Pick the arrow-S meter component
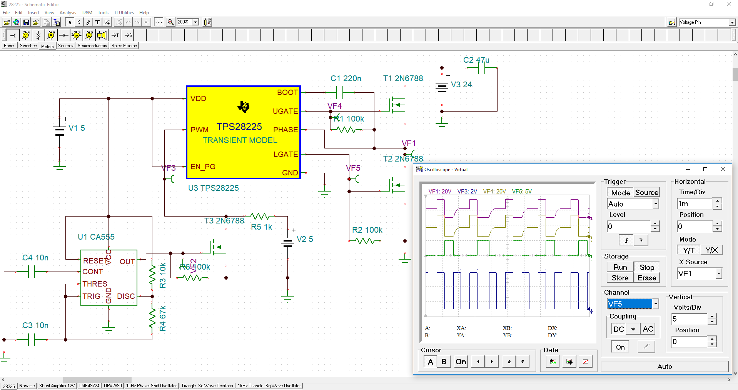 pyautogui.click(x=128, y=35)
